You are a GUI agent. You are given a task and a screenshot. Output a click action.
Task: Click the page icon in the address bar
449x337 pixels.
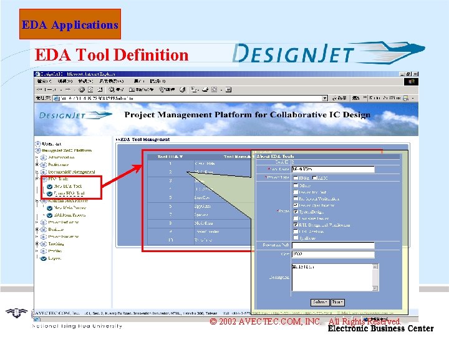pyautogui.click(x=56, y=99)
